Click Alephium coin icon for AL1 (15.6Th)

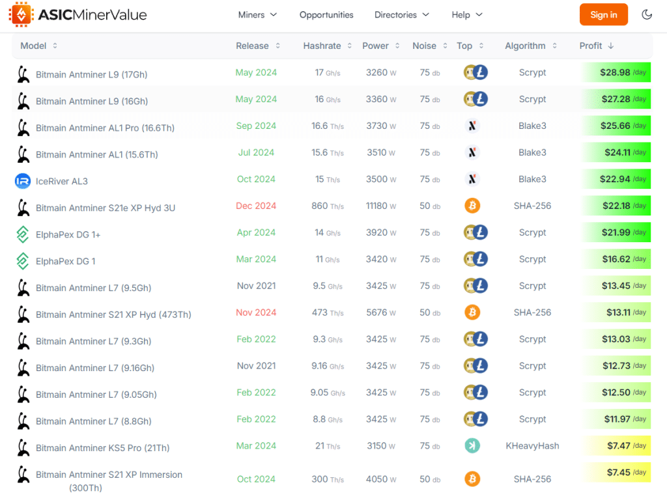[x=472, y=152]
